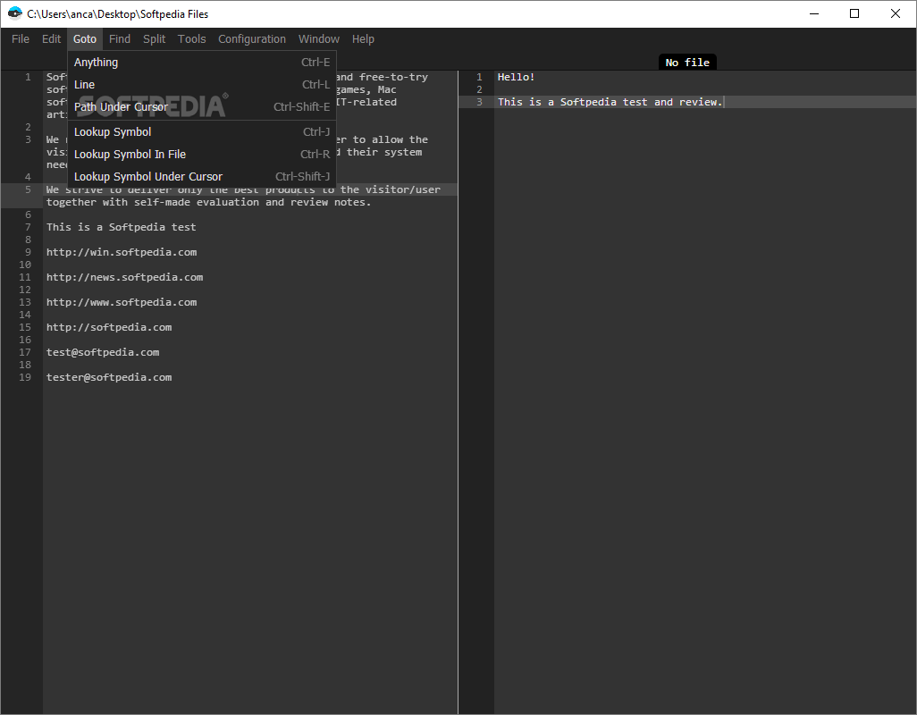Select Lookup Symbol Under Cursor entry
The width and height of the screenshot is (917, 715).
[x=202, y=177]
